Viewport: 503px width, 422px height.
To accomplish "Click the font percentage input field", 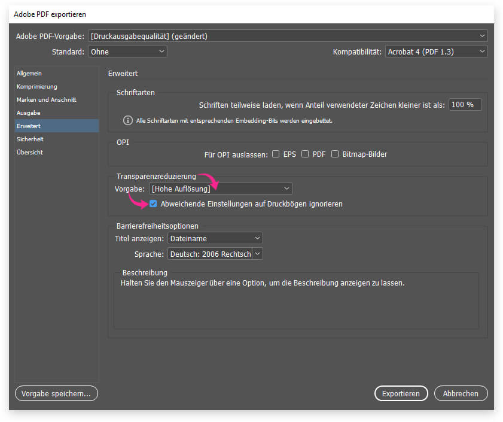I will pos(465,104).
